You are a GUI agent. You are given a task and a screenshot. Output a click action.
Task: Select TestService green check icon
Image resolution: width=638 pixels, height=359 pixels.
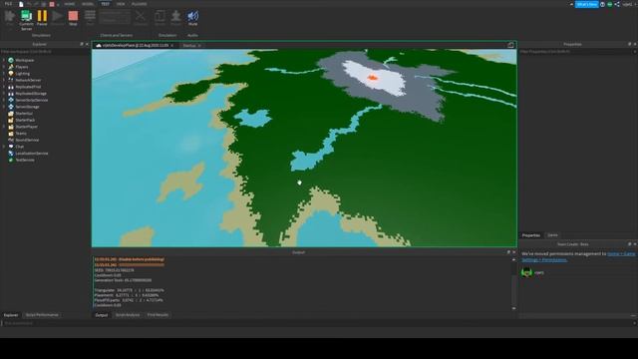11,160
